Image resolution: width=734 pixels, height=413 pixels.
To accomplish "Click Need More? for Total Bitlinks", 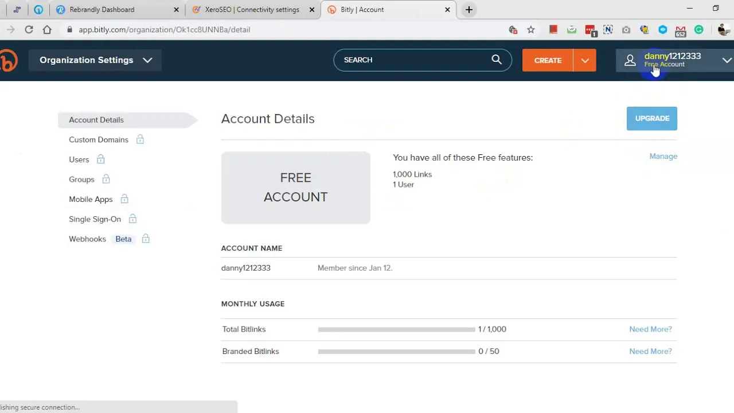I will [x=650, y=329].
